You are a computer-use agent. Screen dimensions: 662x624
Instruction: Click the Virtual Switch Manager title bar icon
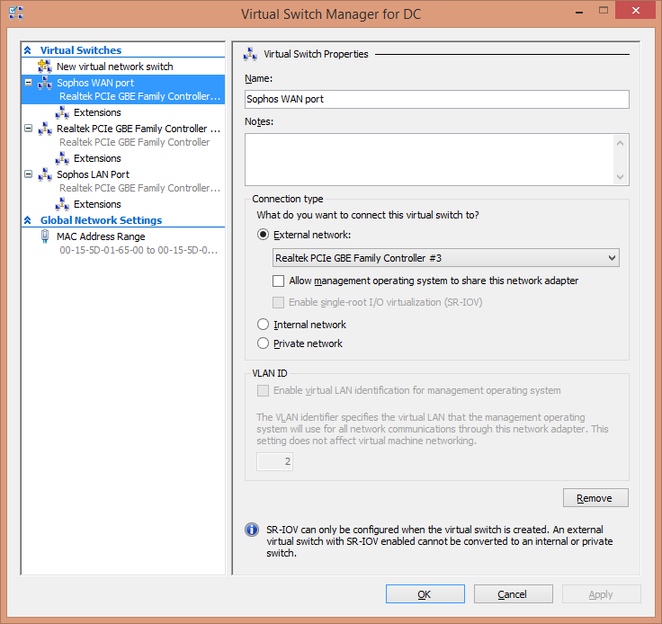click(x=16, y=13)
